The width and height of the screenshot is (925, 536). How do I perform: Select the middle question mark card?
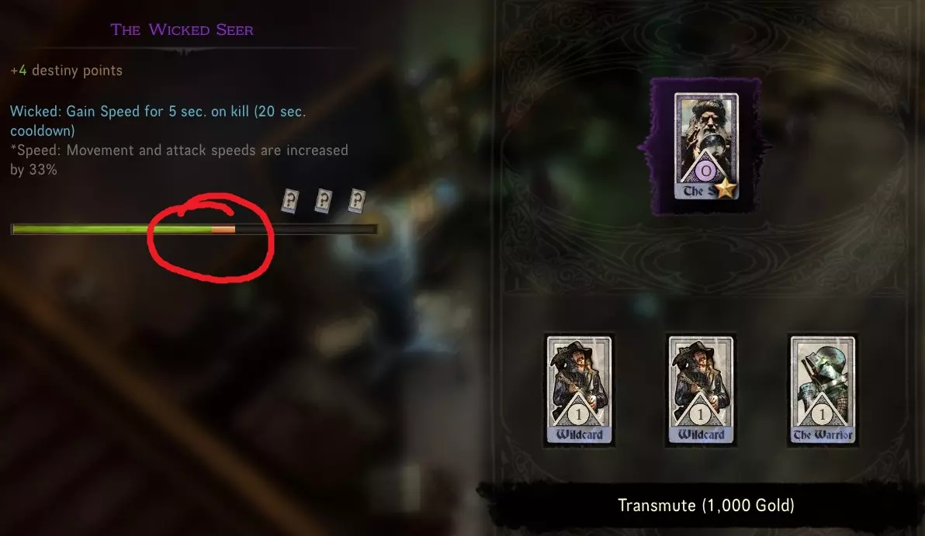[x=323, y=201]
